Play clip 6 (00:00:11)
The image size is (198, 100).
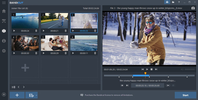pyautogui.click(x=73, y=53)
